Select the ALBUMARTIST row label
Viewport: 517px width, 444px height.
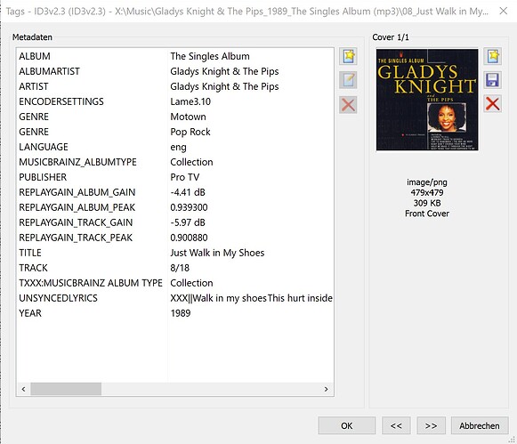tap(49, 71)
